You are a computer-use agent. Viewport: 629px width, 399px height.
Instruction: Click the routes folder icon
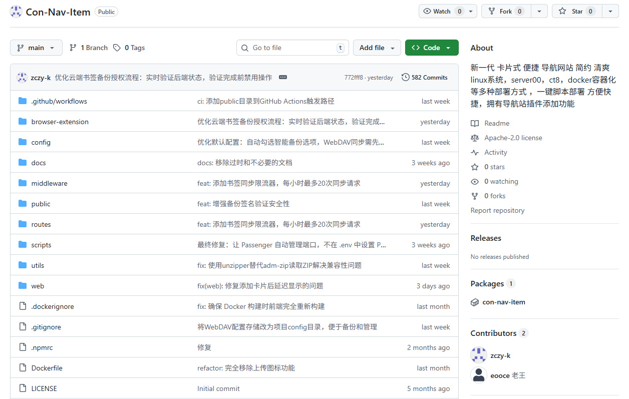pyautogui.click(x=23, y=224)
